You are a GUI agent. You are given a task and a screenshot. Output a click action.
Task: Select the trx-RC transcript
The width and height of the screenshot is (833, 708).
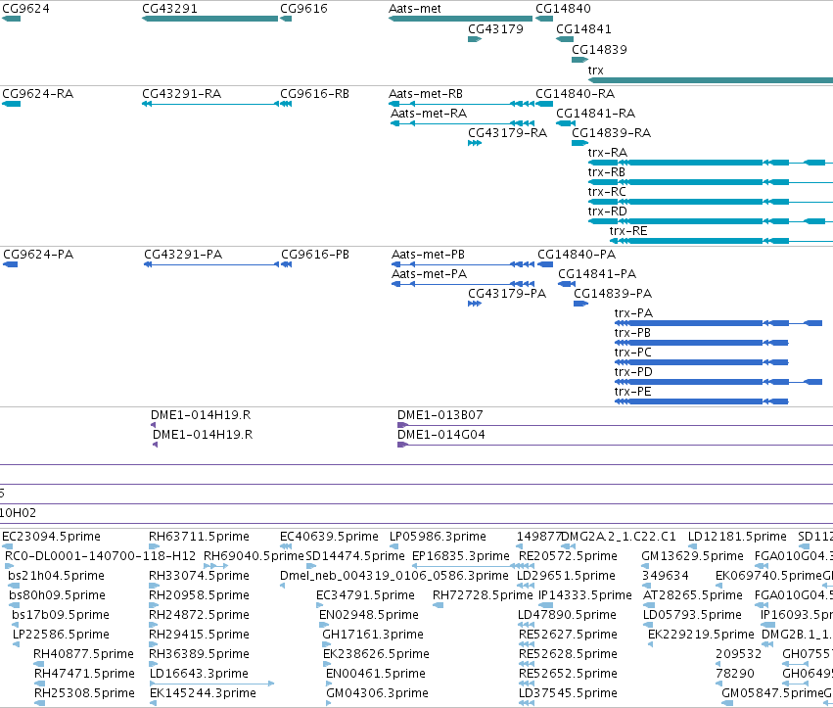(x=711, y=202)
